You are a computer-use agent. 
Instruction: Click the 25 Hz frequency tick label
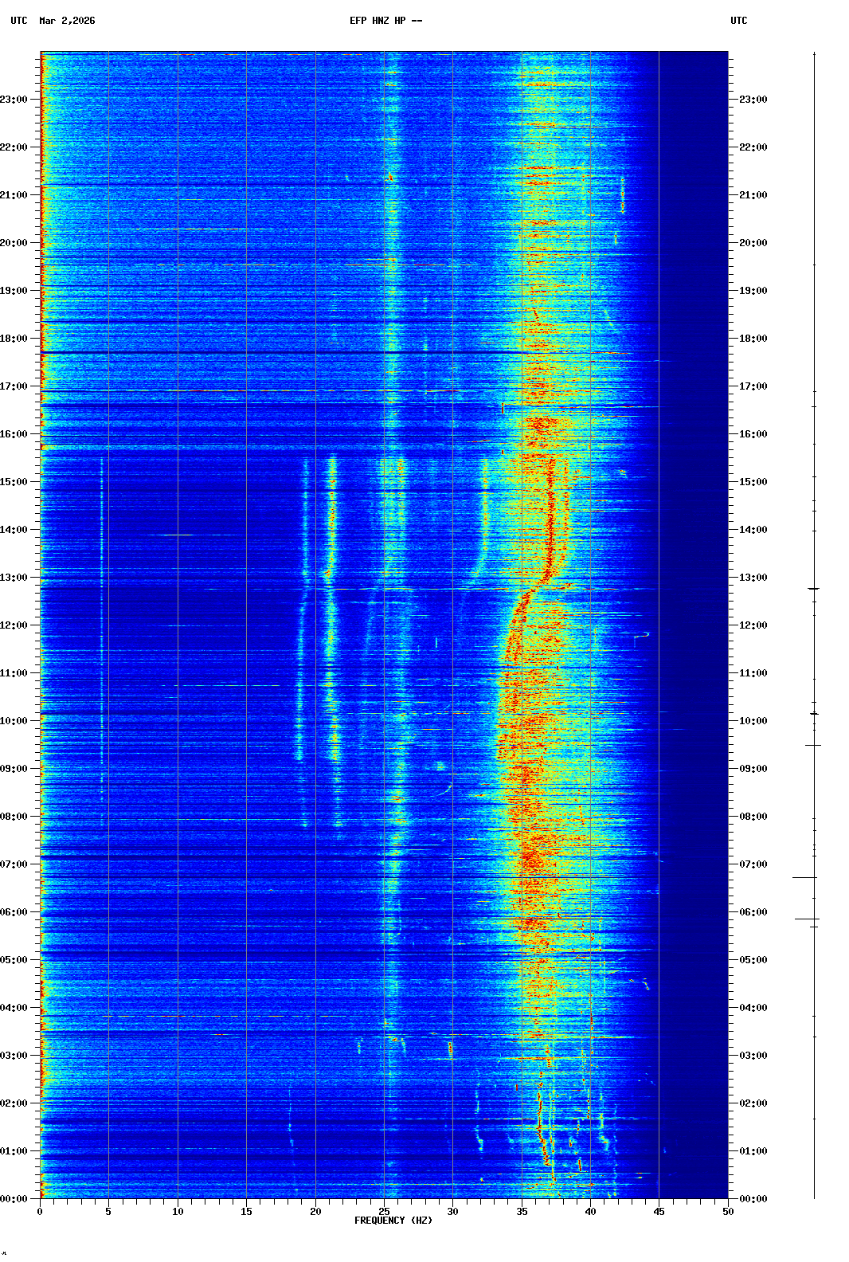click(384, 1212)
